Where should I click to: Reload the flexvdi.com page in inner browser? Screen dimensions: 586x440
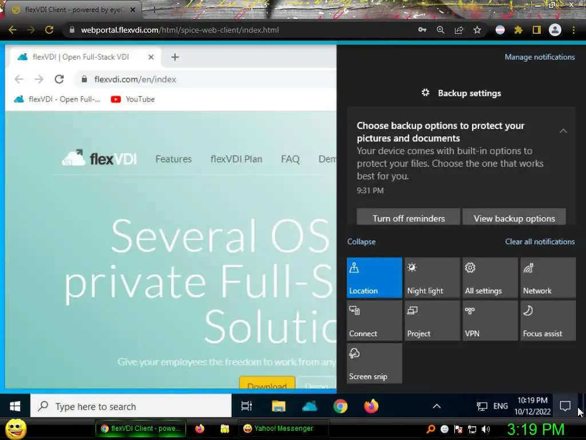tap(59, 79)
